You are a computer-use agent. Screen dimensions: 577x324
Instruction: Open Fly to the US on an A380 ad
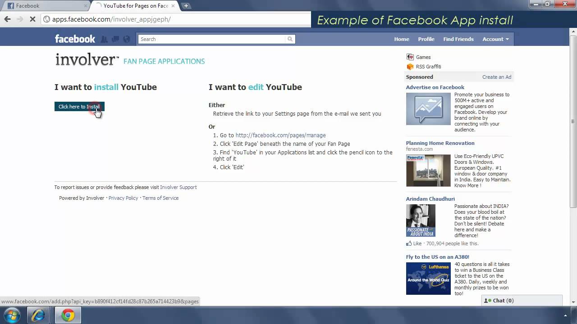pyautogui.click(x=437, y=257)
